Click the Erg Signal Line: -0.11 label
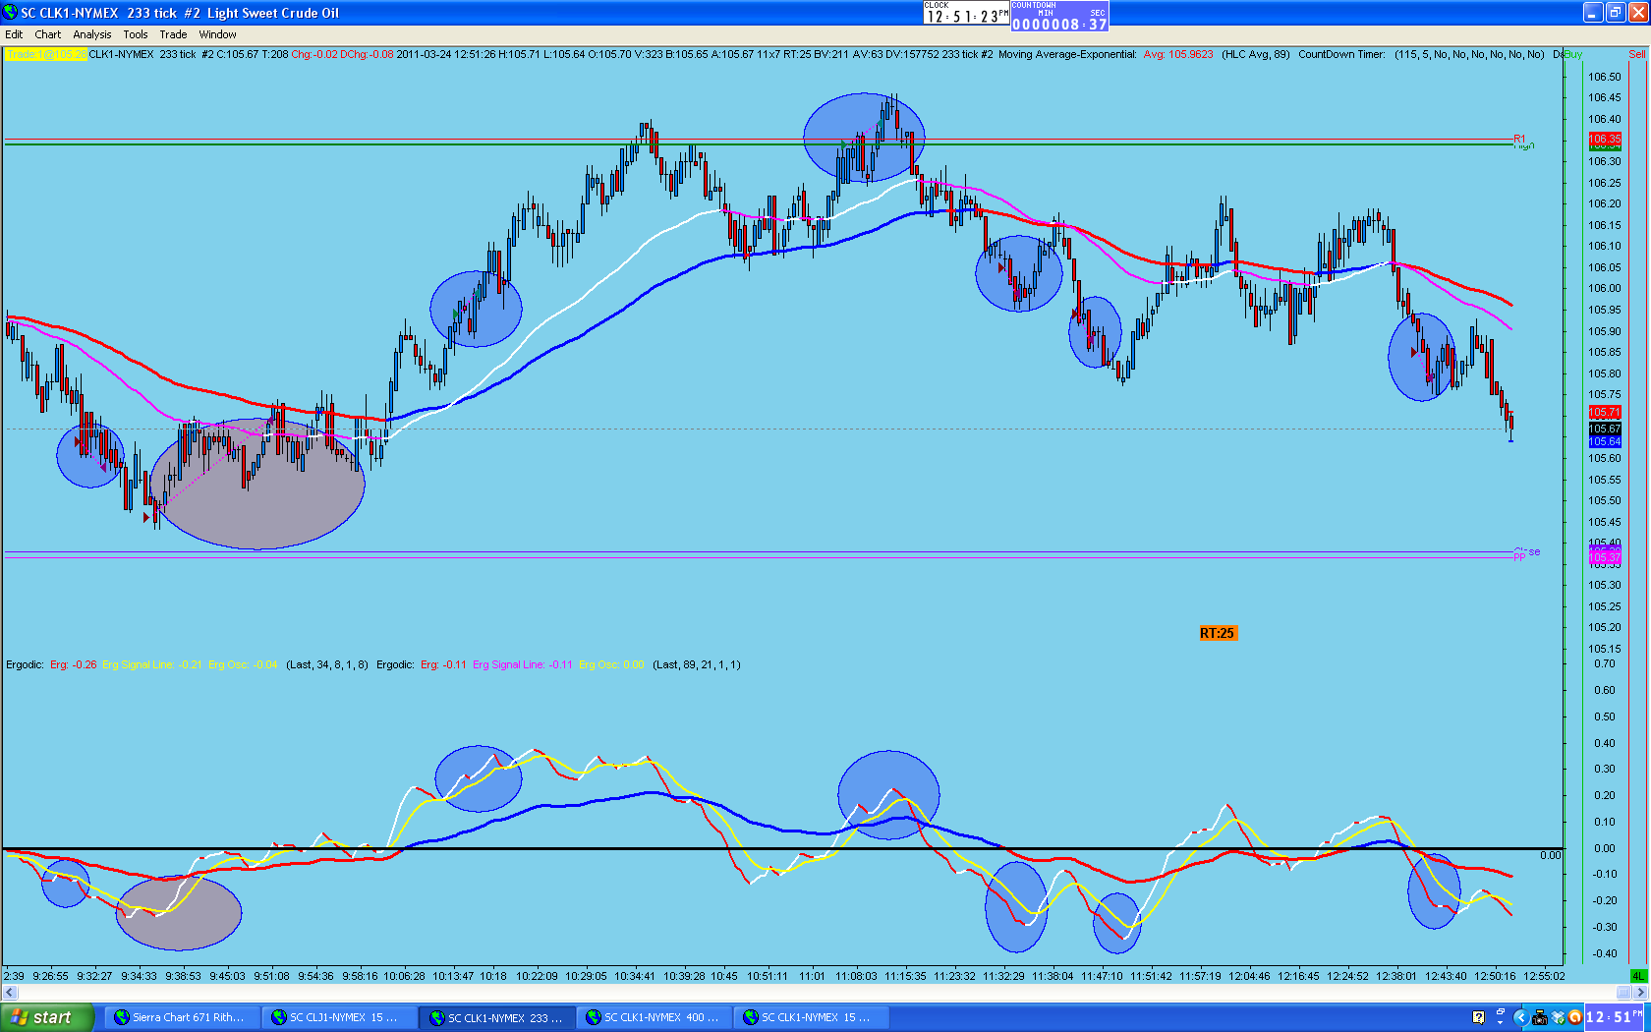 pyautogui.click(x=523, y=665)
